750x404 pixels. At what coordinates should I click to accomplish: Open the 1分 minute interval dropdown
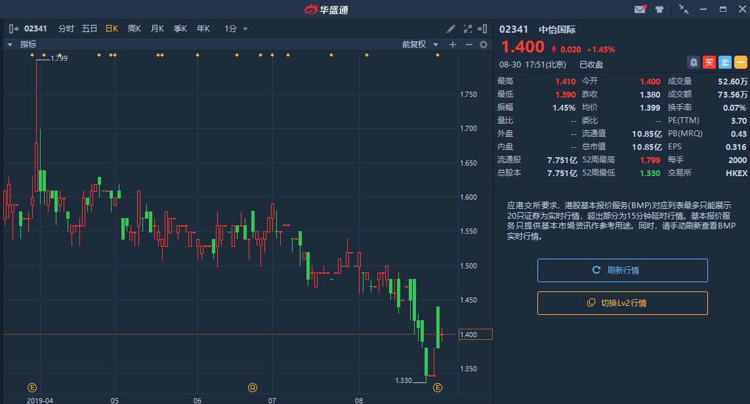[x=236, y=29]
